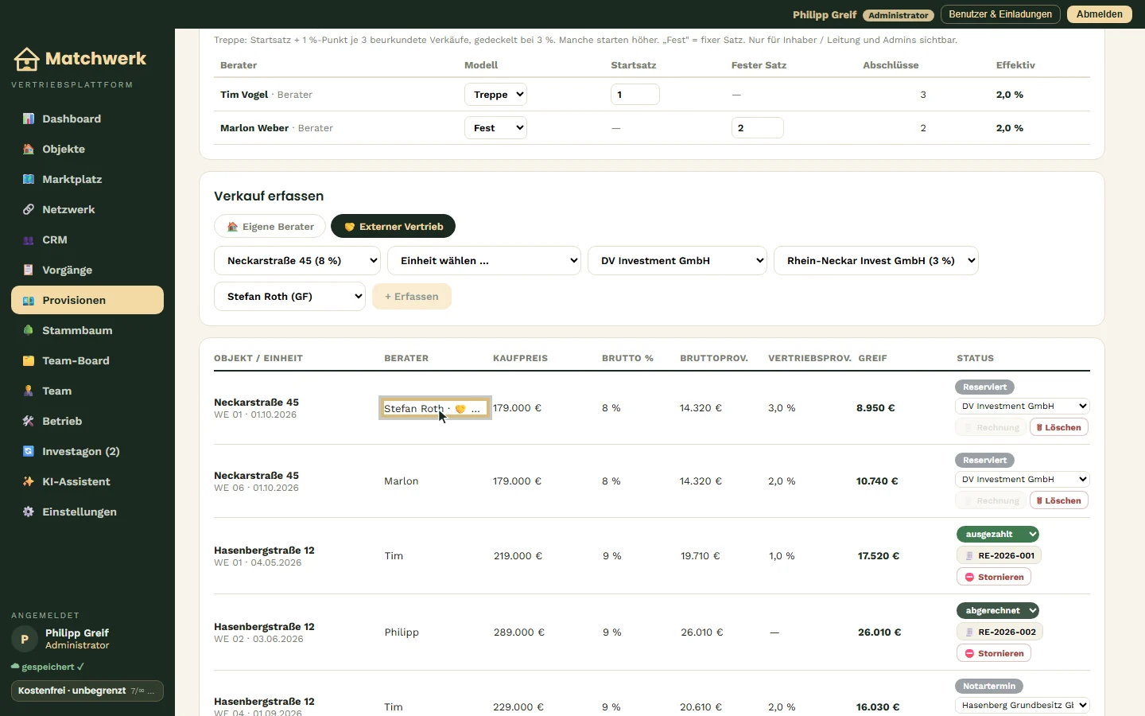Screen dimensions: 1145x716
Task: Click Benutzer & Einladungen button
Action: 1000,14
